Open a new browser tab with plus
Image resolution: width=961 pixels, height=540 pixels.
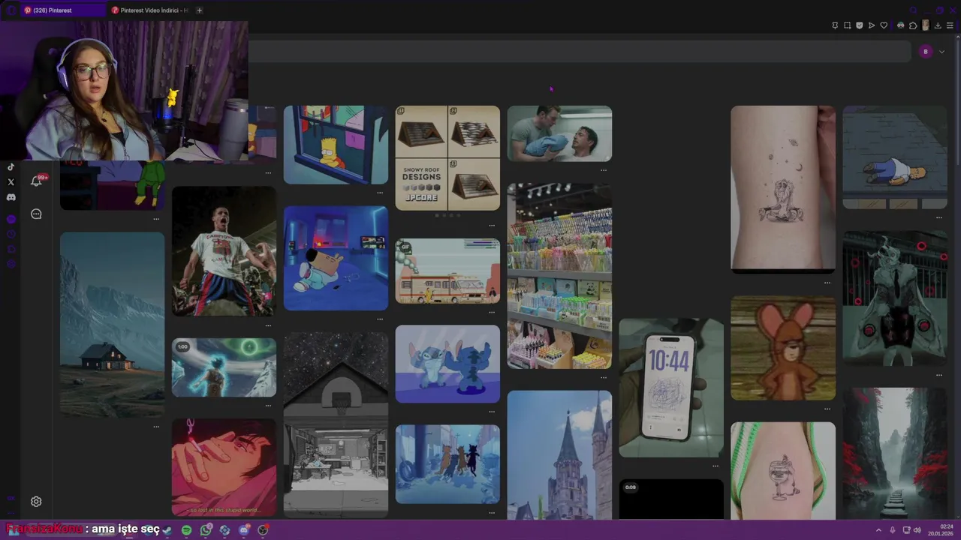click(199, 10)
